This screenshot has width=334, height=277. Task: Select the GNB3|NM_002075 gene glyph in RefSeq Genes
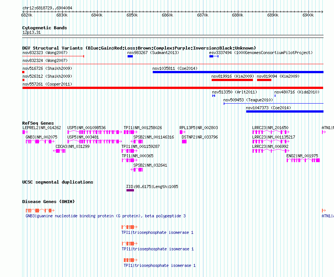click(40, 142)
